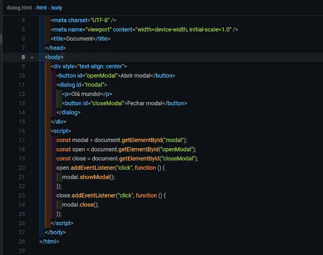This screenshot has width=323, height=255.
Task: Click the closing </script> tag
Action: coord(62,223)
